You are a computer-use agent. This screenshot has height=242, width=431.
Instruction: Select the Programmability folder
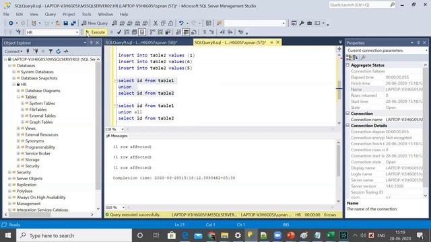(40, 147)
